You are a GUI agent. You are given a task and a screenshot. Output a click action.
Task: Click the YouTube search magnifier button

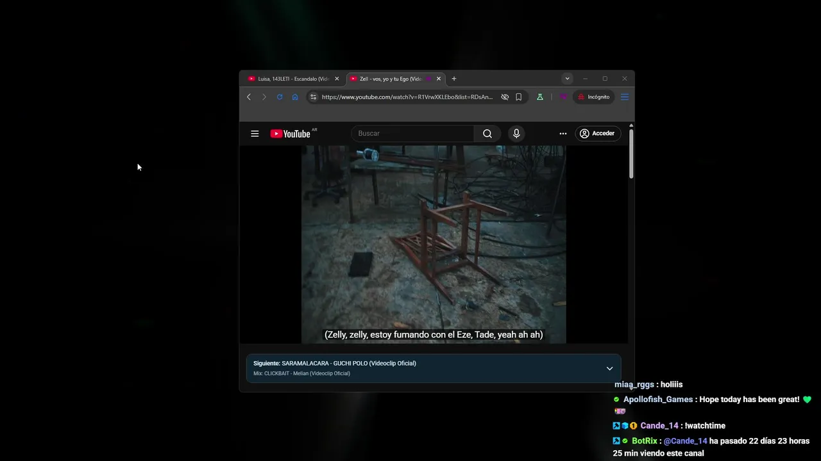487,133
